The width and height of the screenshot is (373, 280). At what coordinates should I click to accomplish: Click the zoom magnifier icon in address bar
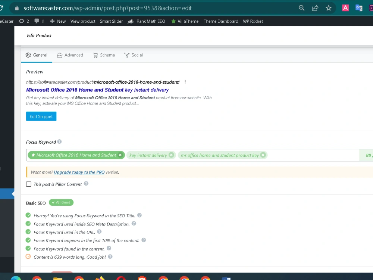(x=301, y=8)
